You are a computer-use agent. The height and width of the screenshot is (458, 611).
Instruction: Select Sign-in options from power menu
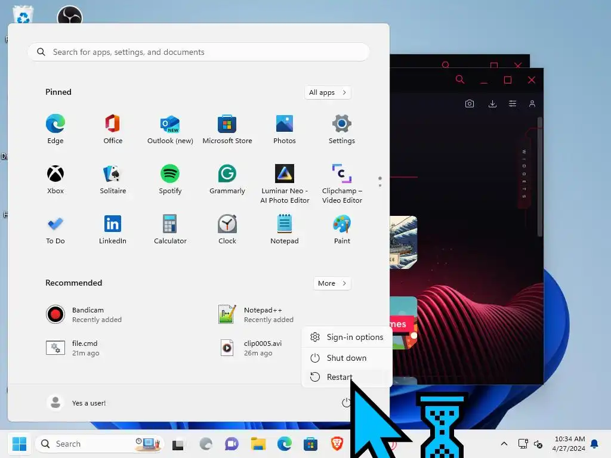point(347,337)
